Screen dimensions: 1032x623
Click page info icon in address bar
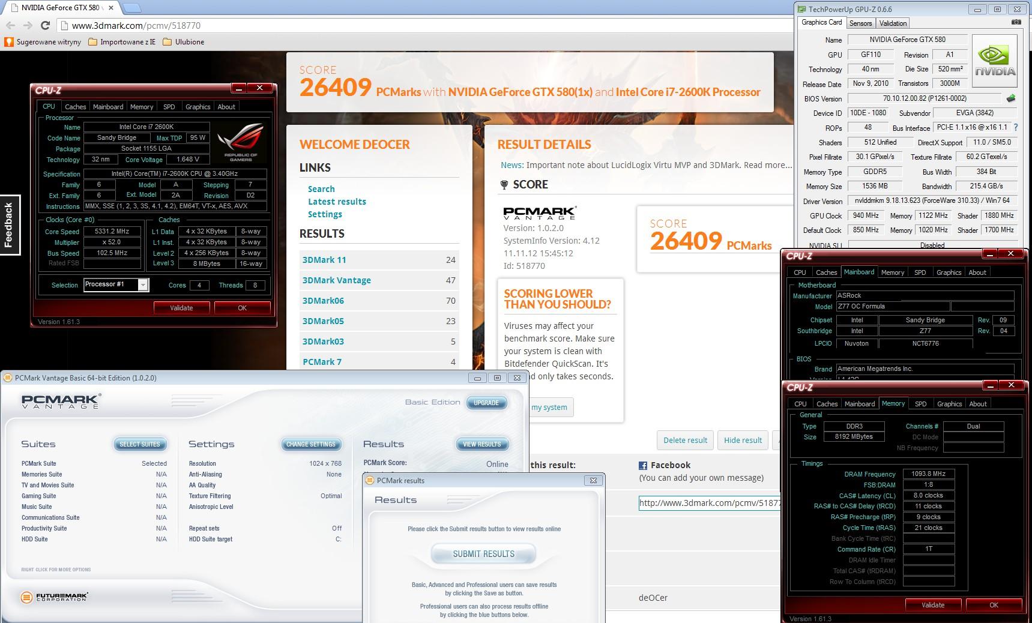(64, 26)
